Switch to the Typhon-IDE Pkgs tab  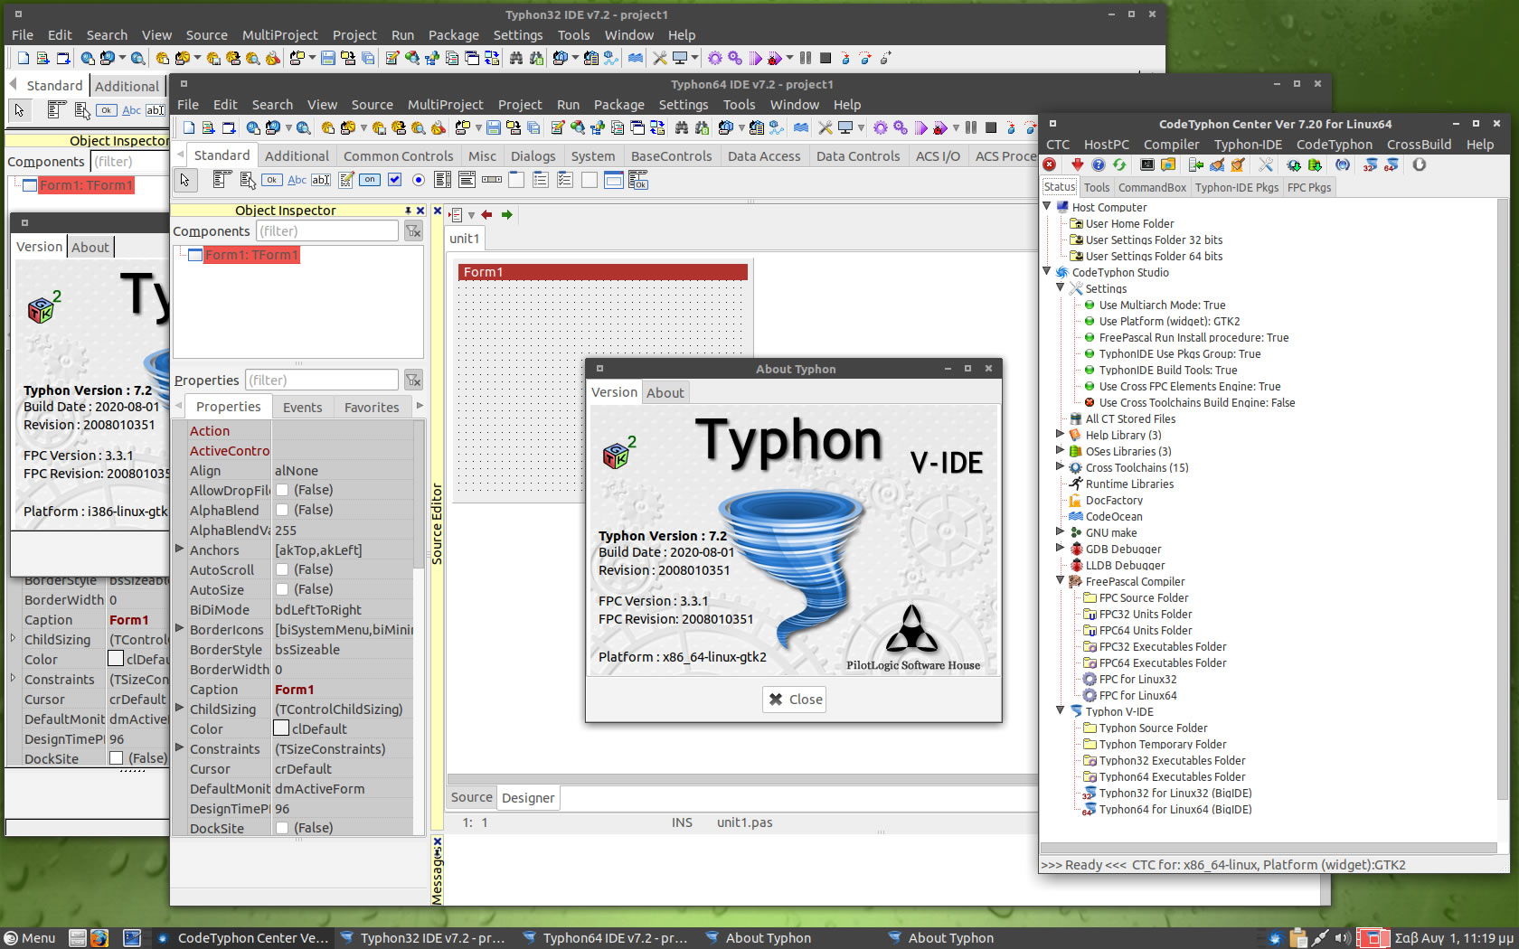pyautogui.click(x=1236, y=187)
